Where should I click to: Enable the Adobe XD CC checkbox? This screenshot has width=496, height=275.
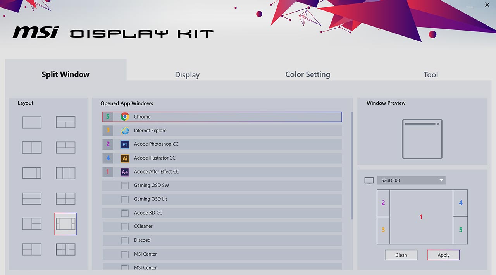(x=125, y=213)
